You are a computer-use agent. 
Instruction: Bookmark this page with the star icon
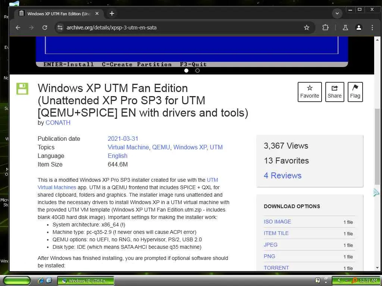pyautogui.click(x=307, y=28)
